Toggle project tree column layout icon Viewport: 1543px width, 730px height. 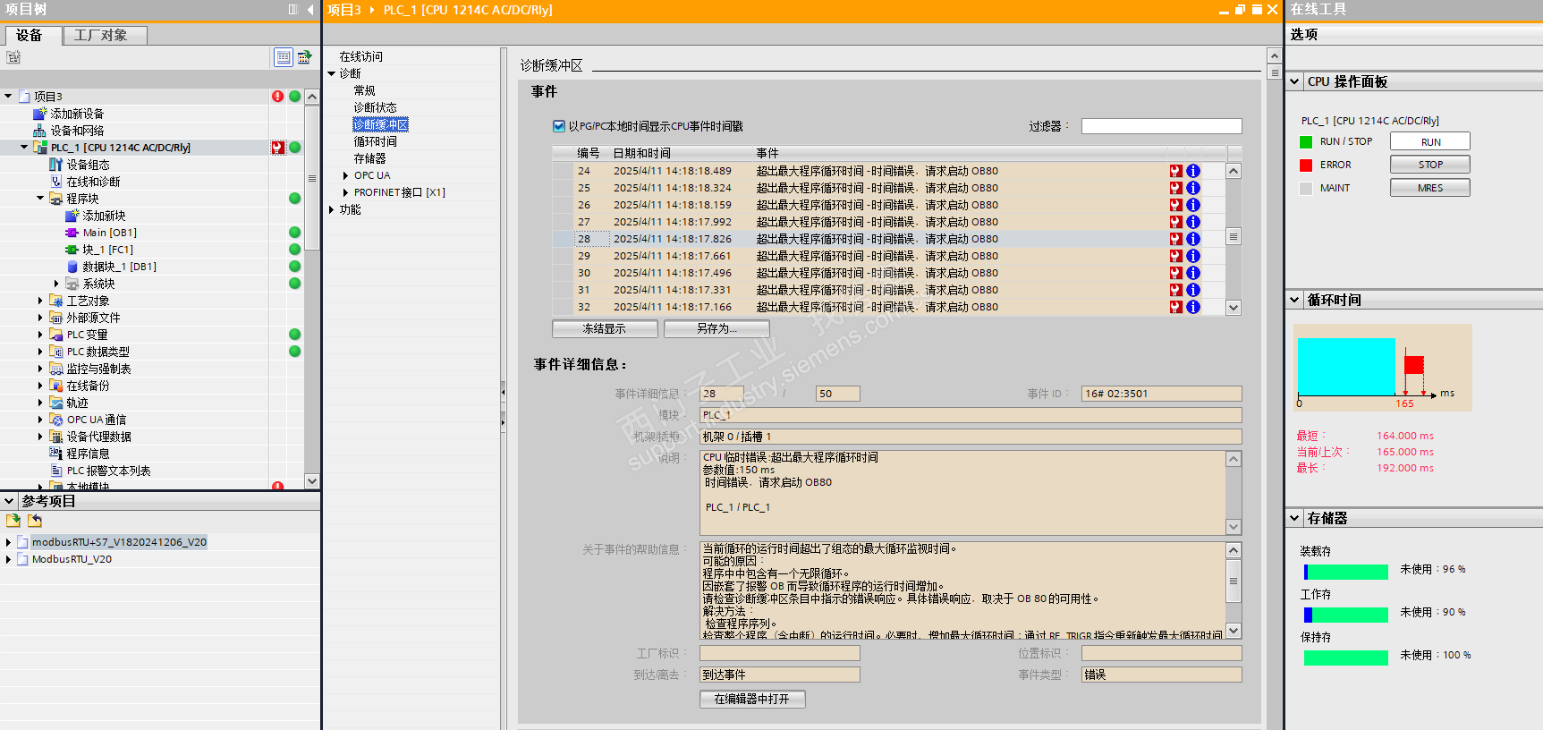click(293, 9)
